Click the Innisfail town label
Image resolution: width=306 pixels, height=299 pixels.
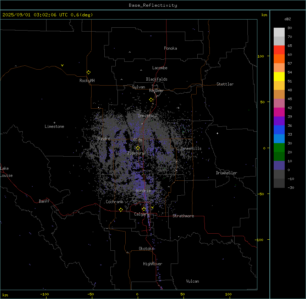coord(147,116)
